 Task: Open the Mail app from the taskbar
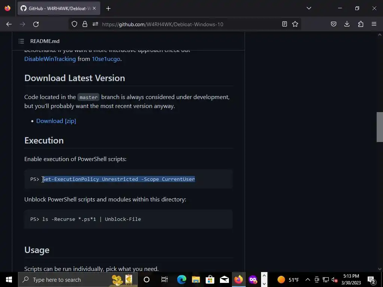click(224, 280)
